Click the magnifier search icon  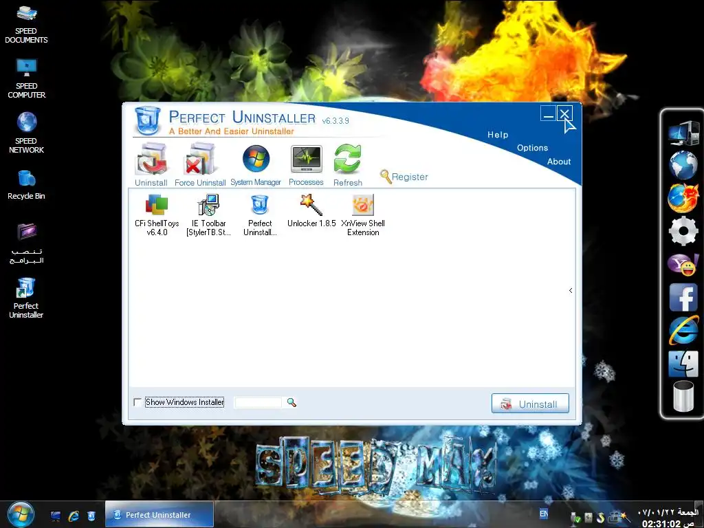tap(291, 402)
